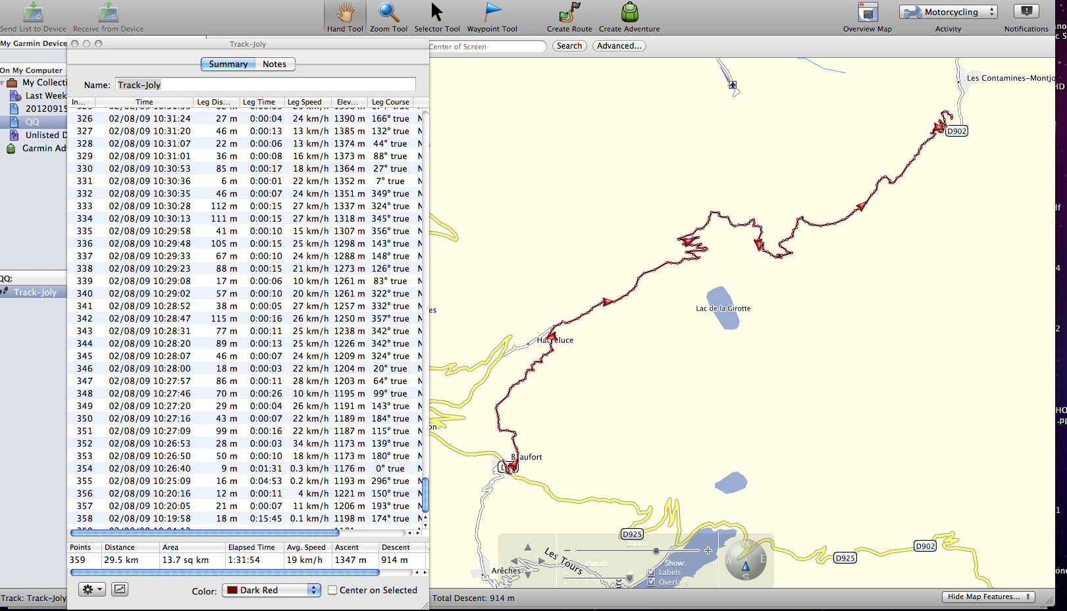Switch to the Summary tab

click(x=228, y=64)
